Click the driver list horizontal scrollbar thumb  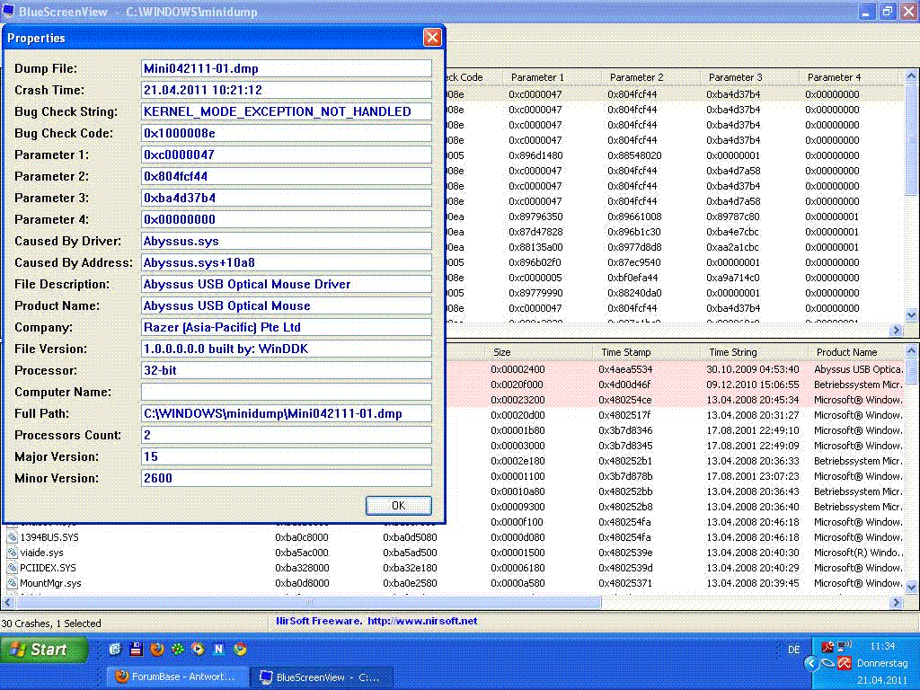pos(308,602)
